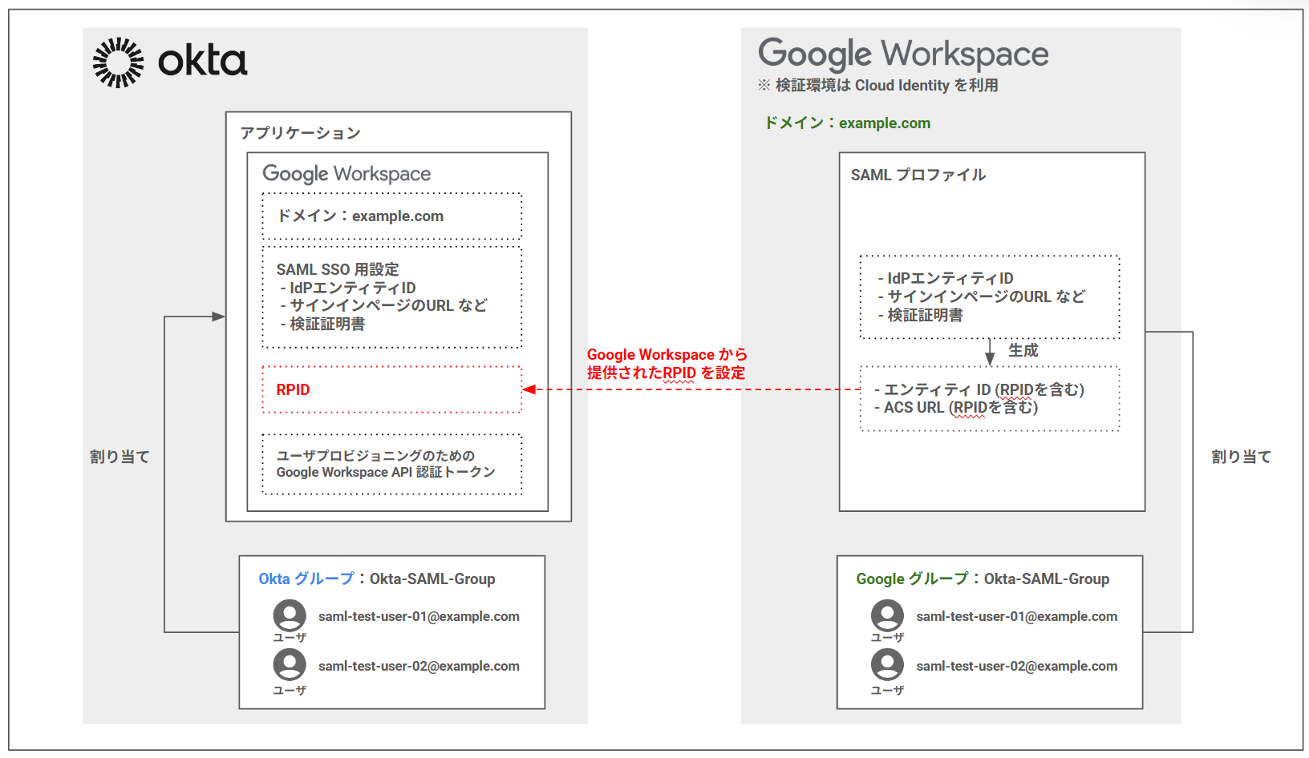This screenshot has height=758, width=1309.
Task: Click the red RPID element
Action: (391, 389)
